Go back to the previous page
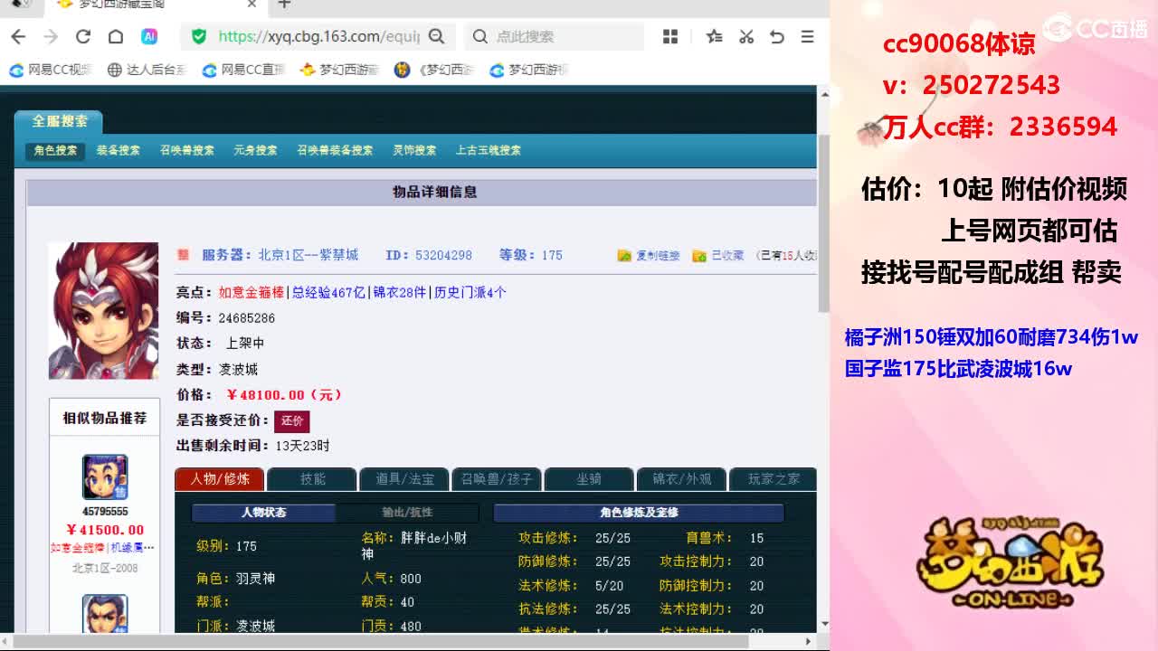The height and width of the screenshot is (651, 1158). 18,36
